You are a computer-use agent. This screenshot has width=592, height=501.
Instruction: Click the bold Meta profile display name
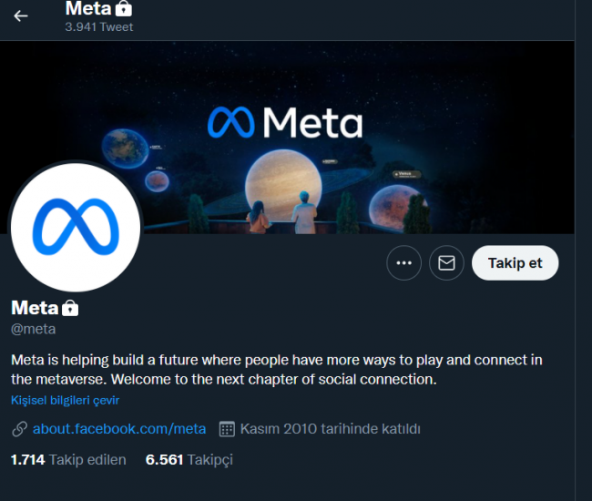coord(35,308)
